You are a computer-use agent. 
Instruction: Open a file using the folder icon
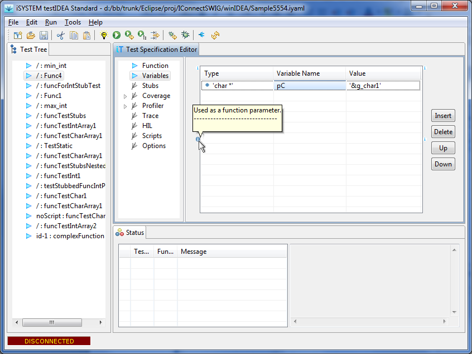tap(31, 35)
